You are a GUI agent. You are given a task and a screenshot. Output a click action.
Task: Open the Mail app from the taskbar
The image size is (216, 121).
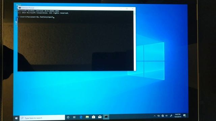coord(100,117)
